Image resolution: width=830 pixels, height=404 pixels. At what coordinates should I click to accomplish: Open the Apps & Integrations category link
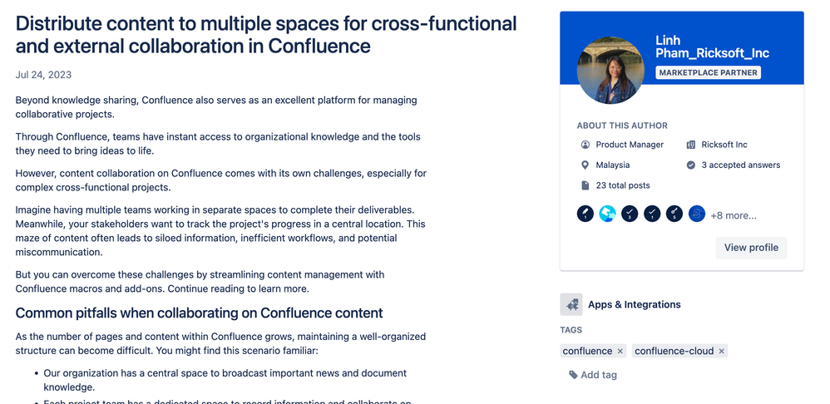(635, 304)
